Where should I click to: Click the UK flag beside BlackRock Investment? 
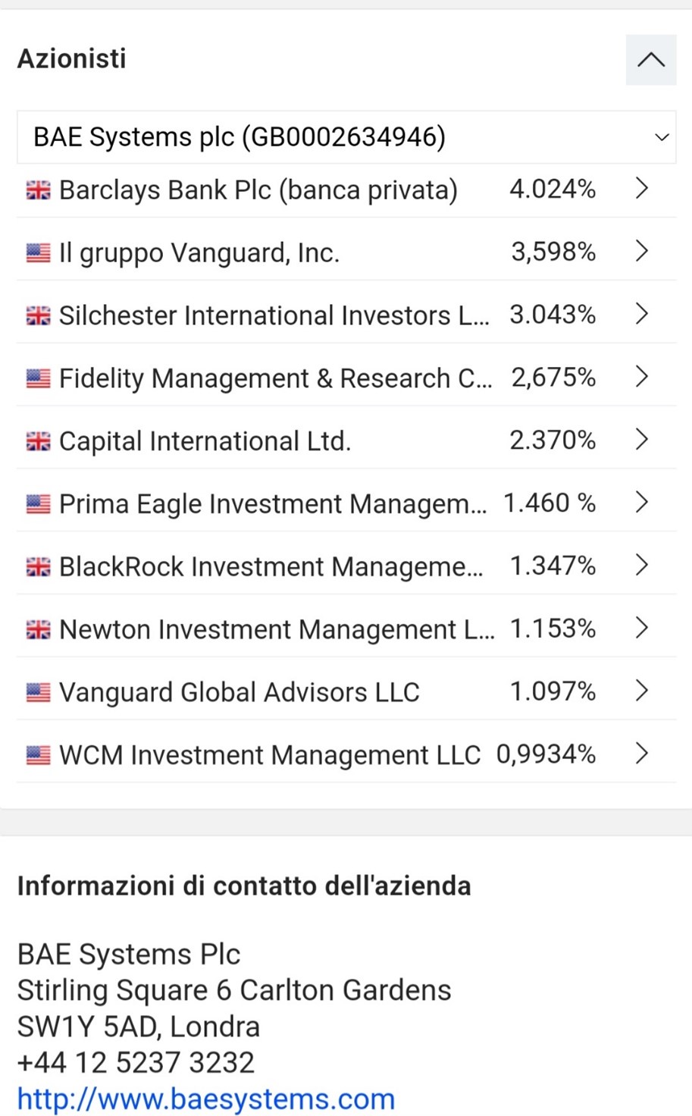click(x=38, y=566)
